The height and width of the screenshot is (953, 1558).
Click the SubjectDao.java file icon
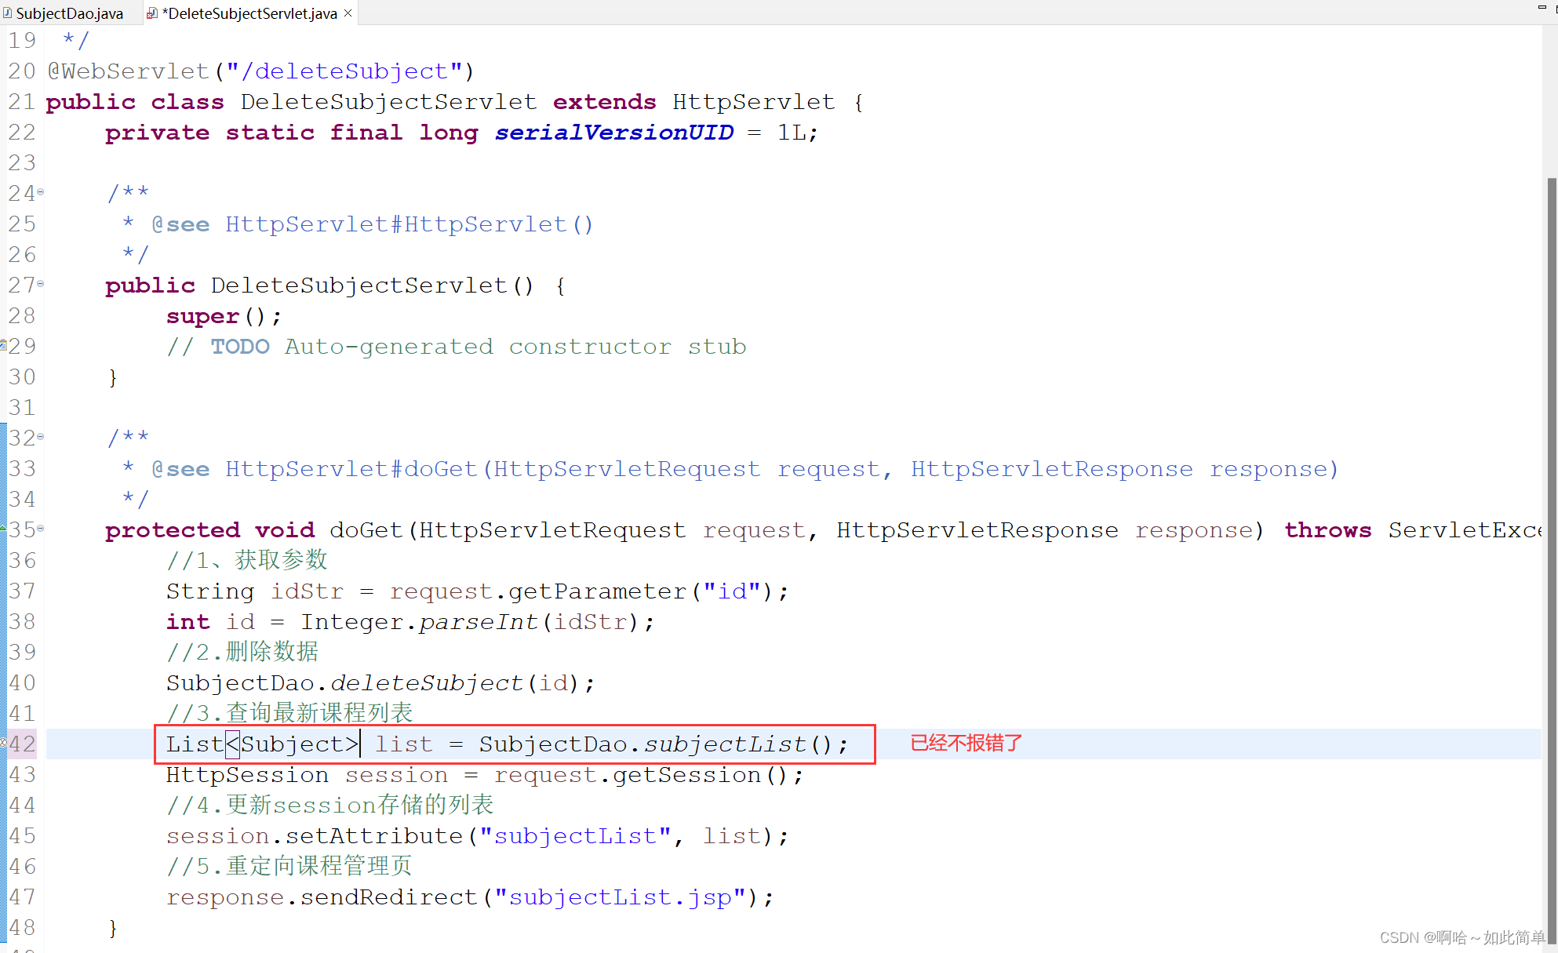8,13
